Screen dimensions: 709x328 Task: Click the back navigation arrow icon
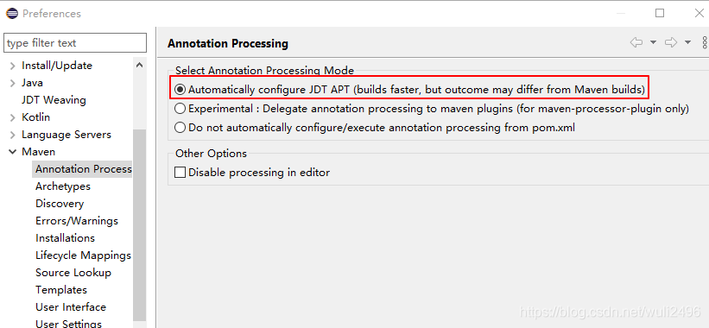pyautogui.click(x=636, y=42)
